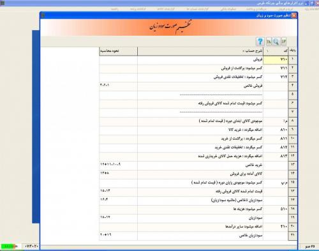319x251 pixels.
Task: Click the green indicator in the status bar
Action: click(8, 247)
